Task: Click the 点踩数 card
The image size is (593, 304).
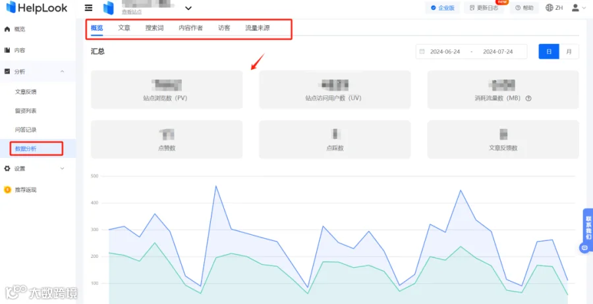Action: click(335, 139)
